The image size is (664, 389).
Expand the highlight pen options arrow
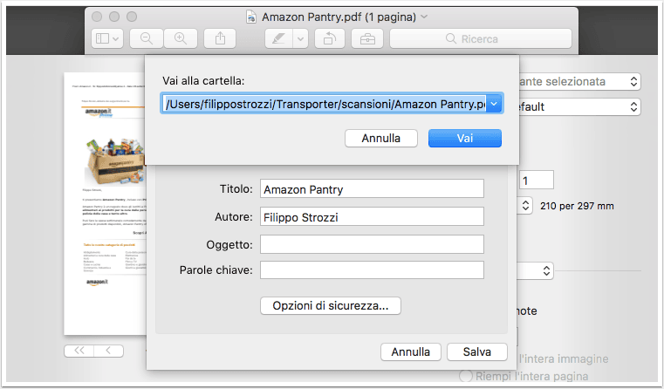click(x=300, y=38)
